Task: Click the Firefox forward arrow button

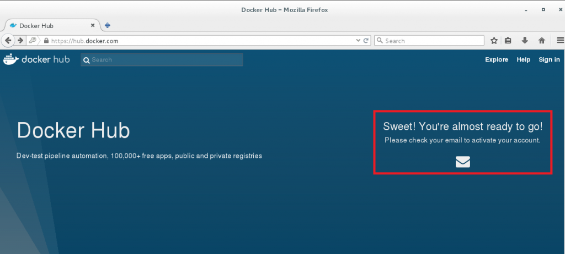Action: tap(20, 41)
